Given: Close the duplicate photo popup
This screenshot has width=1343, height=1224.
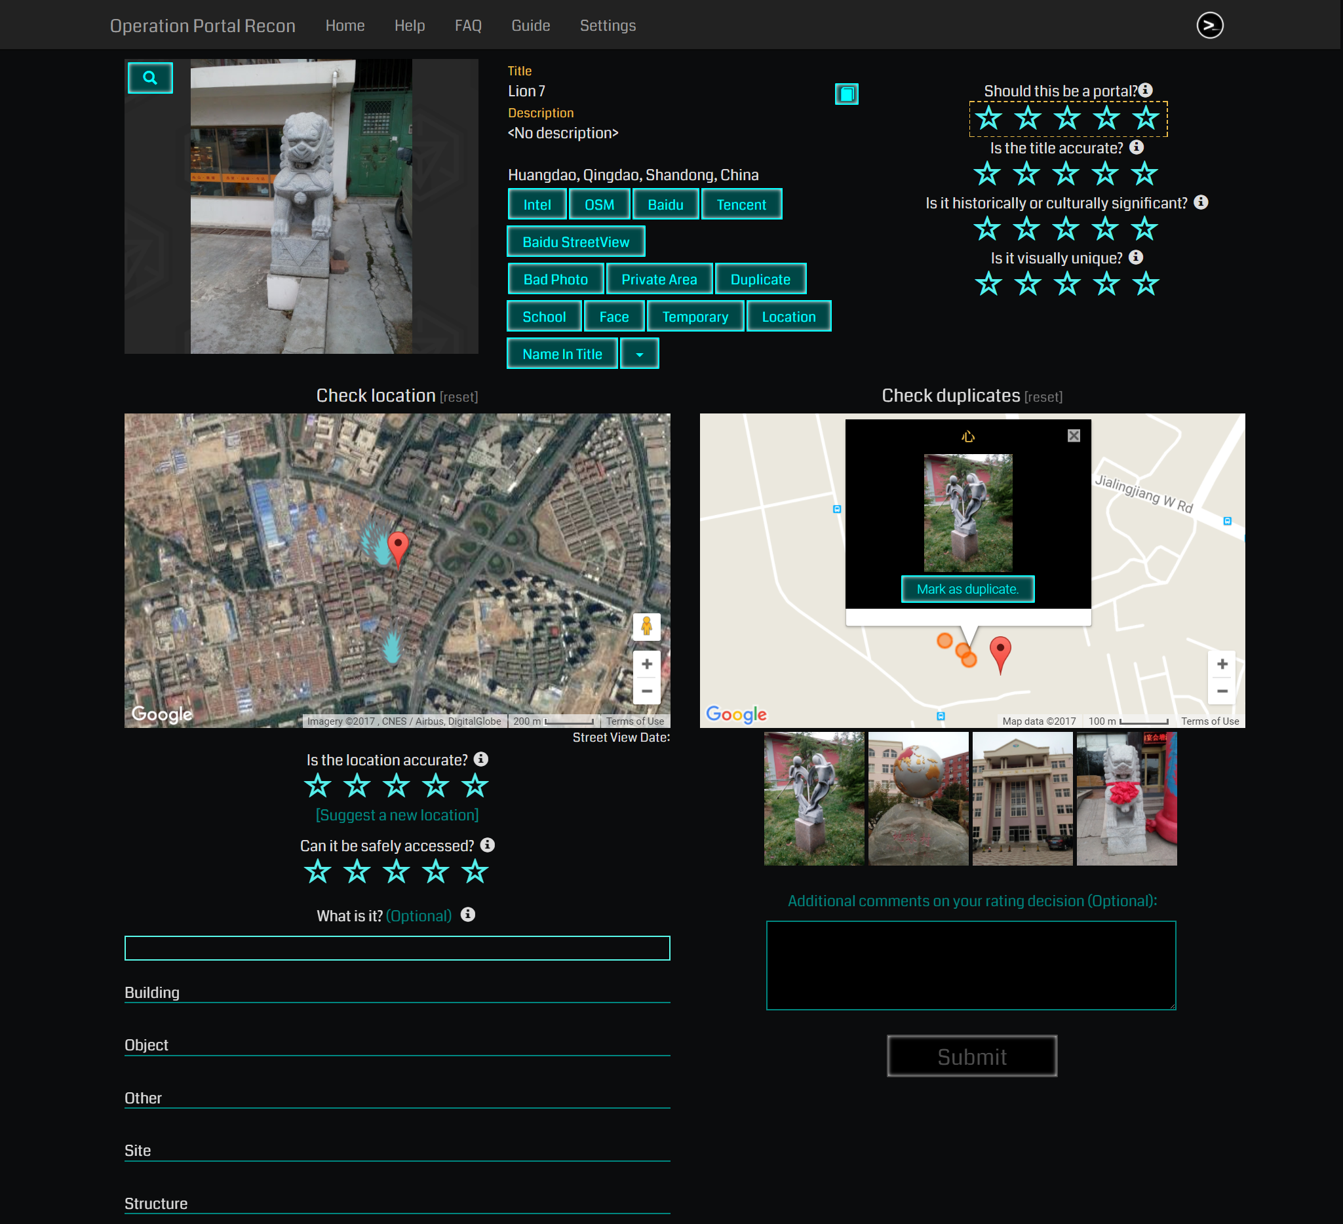Looking at the screenshot, I should point(1073,436).
